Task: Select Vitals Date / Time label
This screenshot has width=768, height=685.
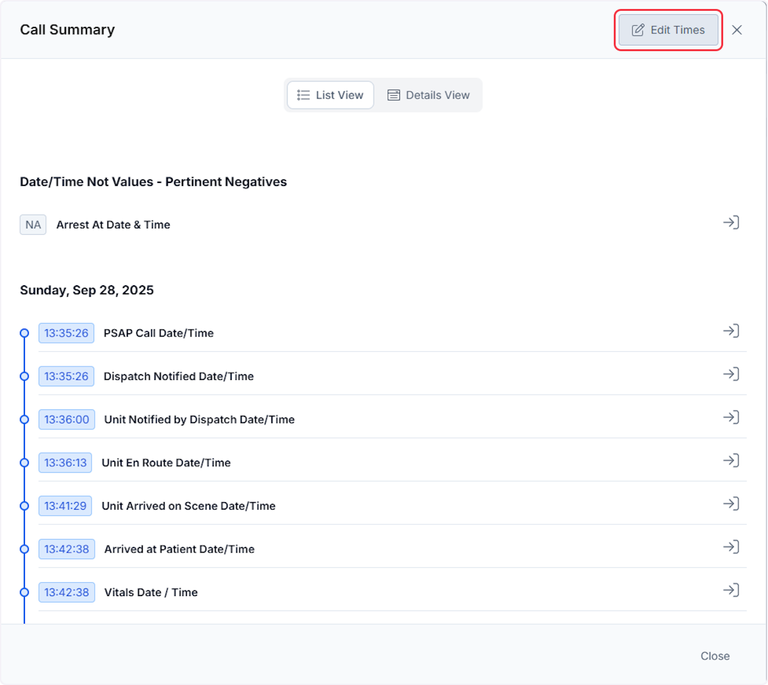Action: click(151, 592)
